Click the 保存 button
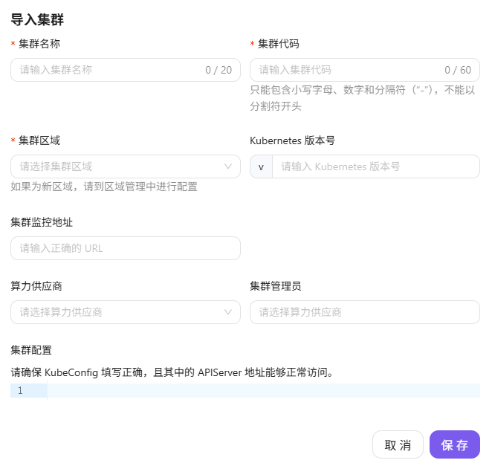Viewport: 492px width, 466px height. point(454,444)
